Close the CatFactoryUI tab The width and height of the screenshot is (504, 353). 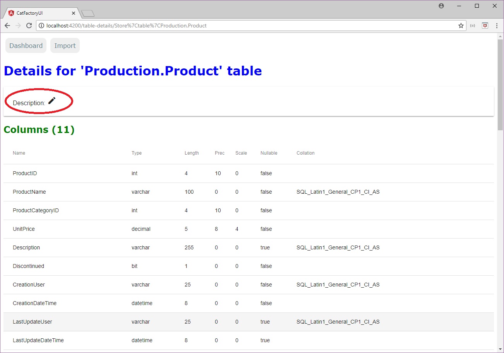[74, 13]
